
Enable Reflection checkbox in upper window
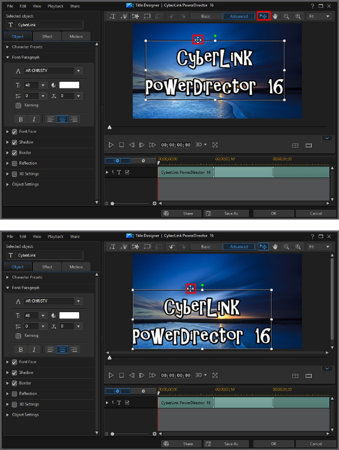[14, 164]
